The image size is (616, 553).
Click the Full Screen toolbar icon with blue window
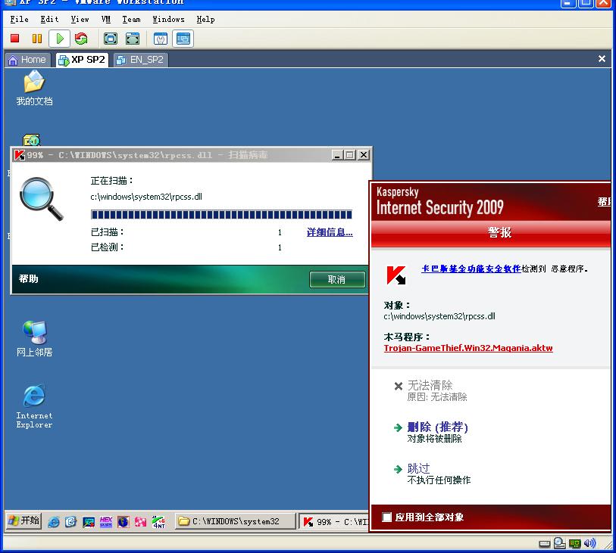click(111, 39)
